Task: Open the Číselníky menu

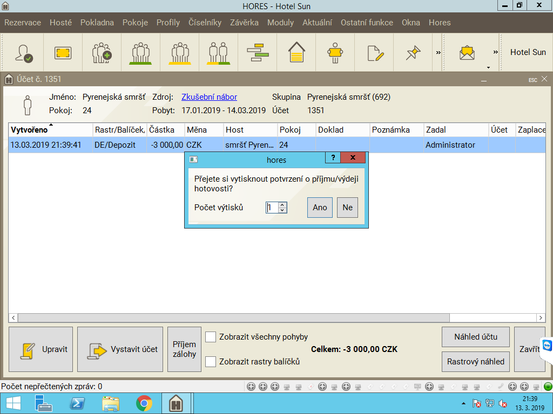Action: tap(205, 23)
